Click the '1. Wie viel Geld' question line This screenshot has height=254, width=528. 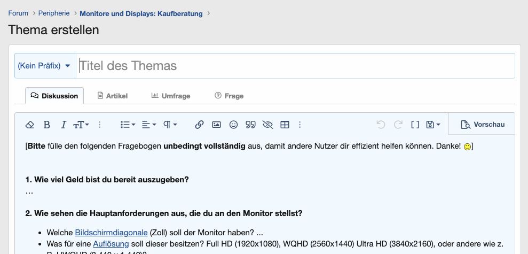[x=107, y=180]
